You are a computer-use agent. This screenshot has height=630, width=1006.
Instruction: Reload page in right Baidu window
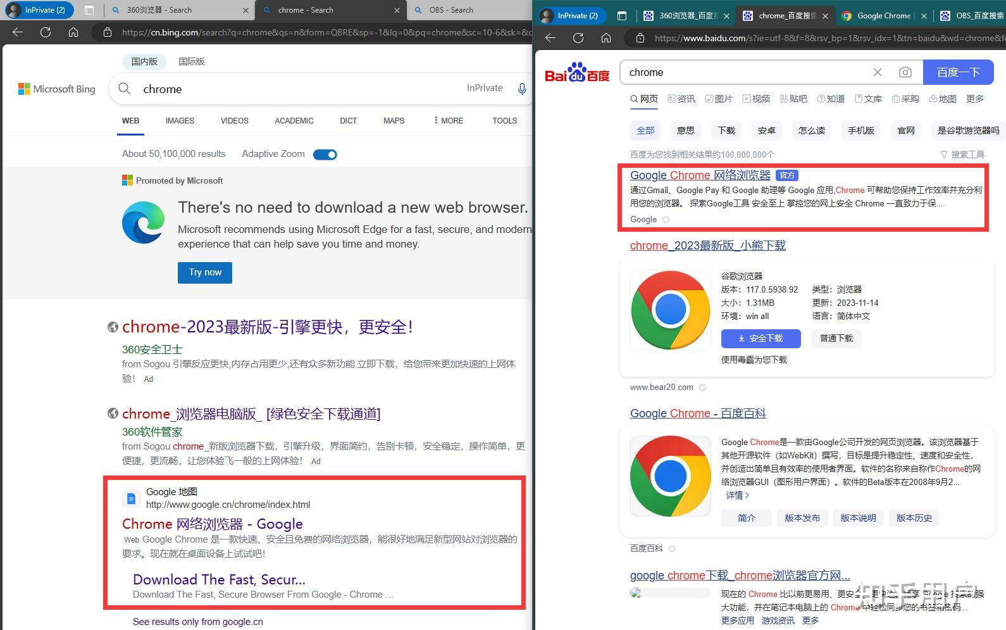(578, 38)
